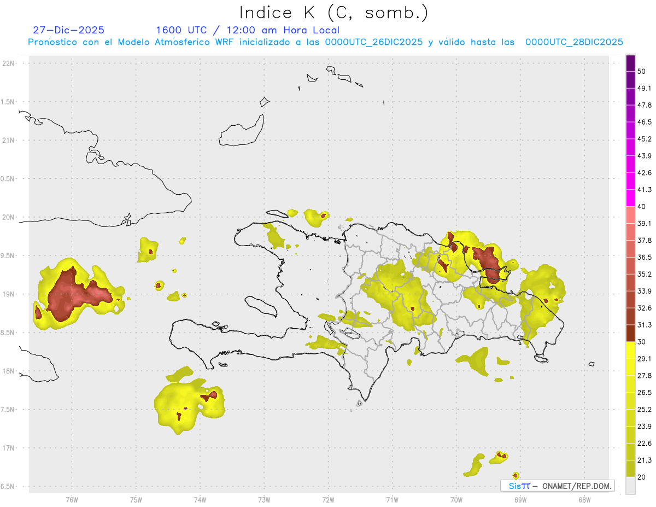Click the '22N' latitude label
This screenshot has height=507, width=656.
click(8, 63)
